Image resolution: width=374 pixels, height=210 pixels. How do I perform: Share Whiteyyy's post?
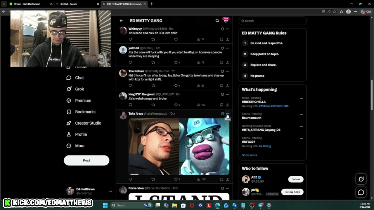pyautogui.click(x=227, y=39)
